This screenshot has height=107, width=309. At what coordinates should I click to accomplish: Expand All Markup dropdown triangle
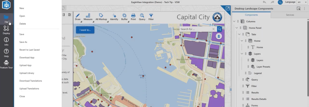108,22
